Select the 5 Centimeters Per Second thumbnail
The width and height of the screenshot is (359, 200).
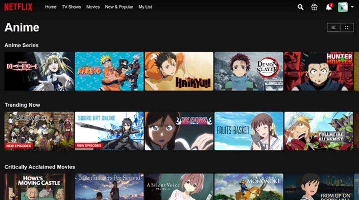(109, 187)
